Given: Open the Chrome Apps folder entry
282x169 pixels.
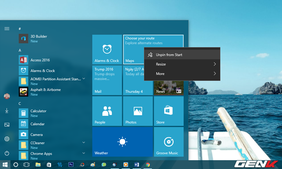Looking at the screenshot, I should coord(52,155).
